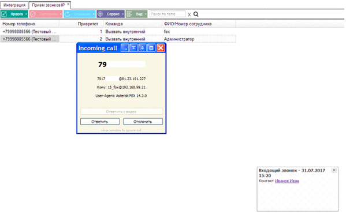Select phone number in Администратор row
This screenshot has height=218, width=346.
[x=29, y=39]
